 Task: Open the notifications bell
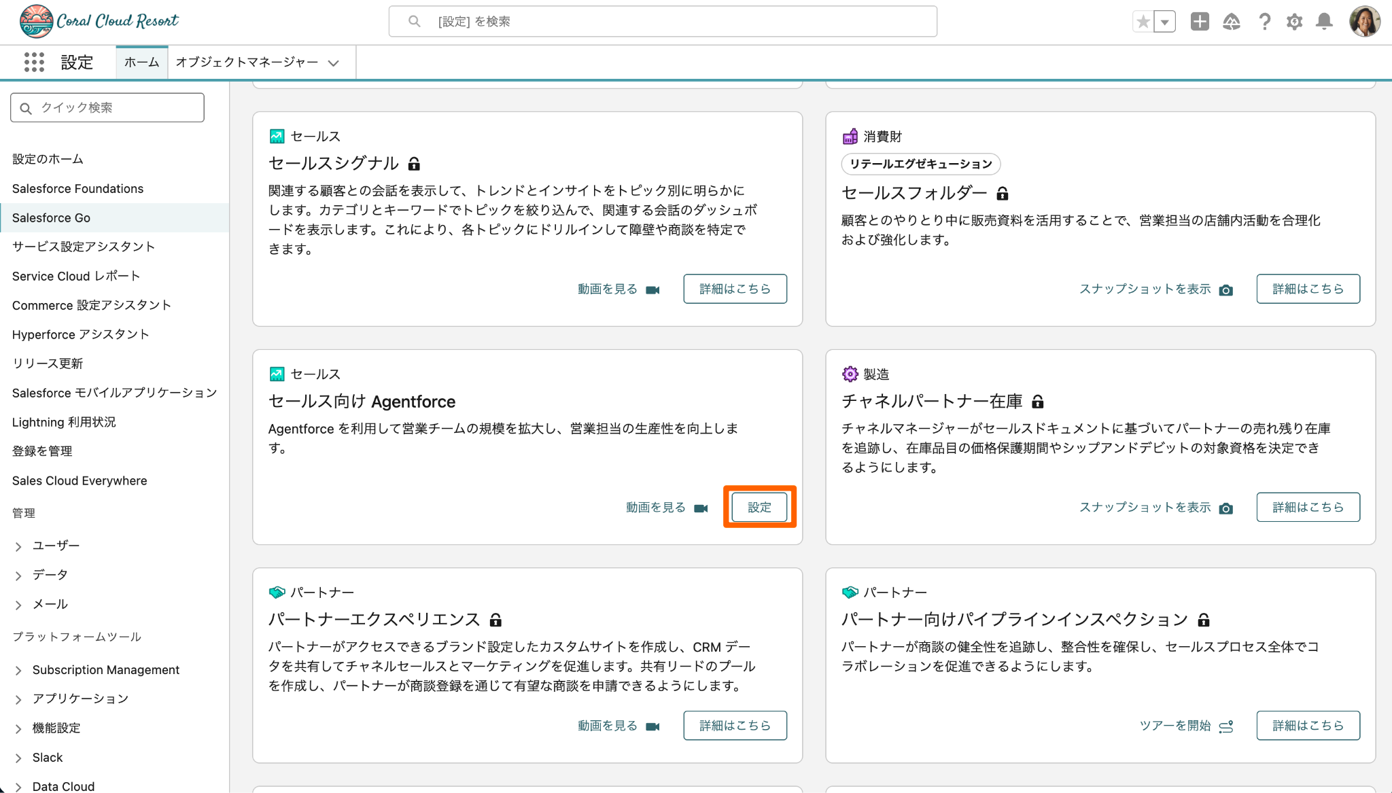[1324, 22]
